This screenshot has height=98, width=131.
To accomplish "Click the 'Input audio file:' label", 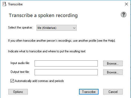I will 20,63.
